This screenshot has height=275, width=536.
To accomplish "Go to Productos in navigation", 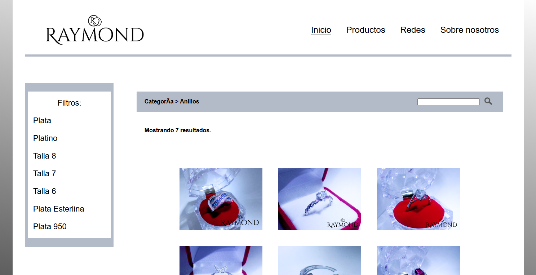I will point(366,30).
